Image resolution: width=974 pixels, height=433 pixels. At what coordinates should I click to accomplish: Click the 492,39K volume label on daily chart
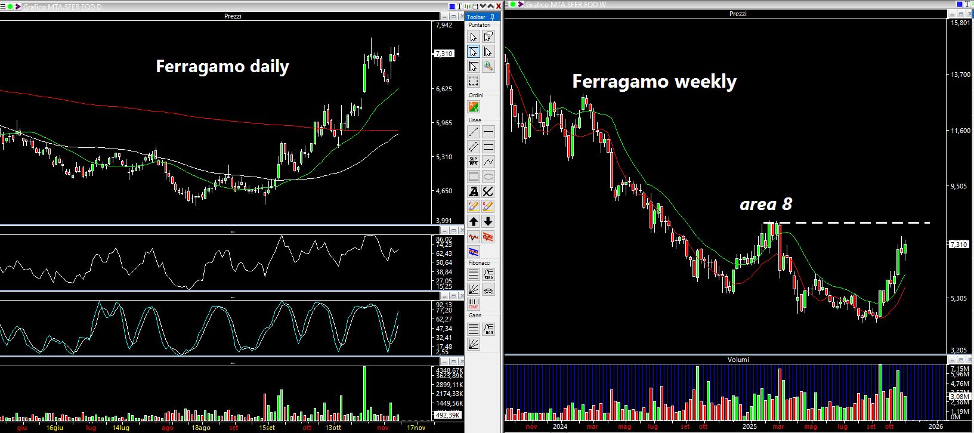tap(448, 415)
